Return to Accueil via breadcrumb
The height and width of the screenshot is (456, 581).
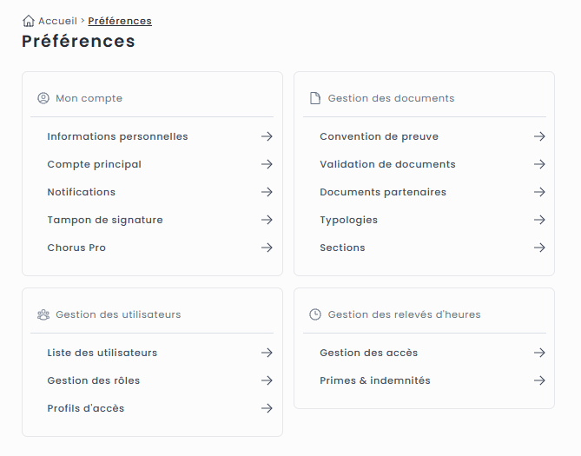[57, 21]
